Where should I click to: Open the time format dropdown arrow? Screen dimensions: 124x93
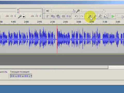pyautogui.click(x=31, y=76)
